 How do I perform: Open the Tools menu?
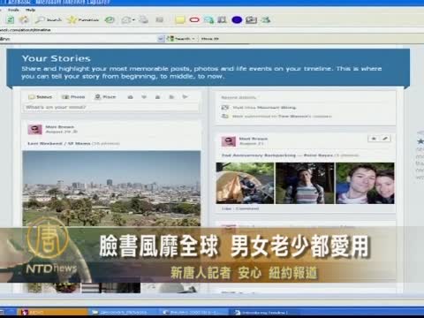click(x=13, y=10)
